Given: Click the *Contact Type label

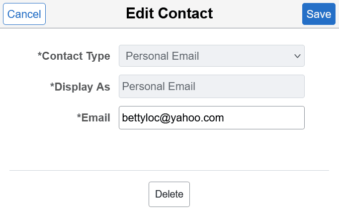Looking at the screenshot, I should (74, 56).
